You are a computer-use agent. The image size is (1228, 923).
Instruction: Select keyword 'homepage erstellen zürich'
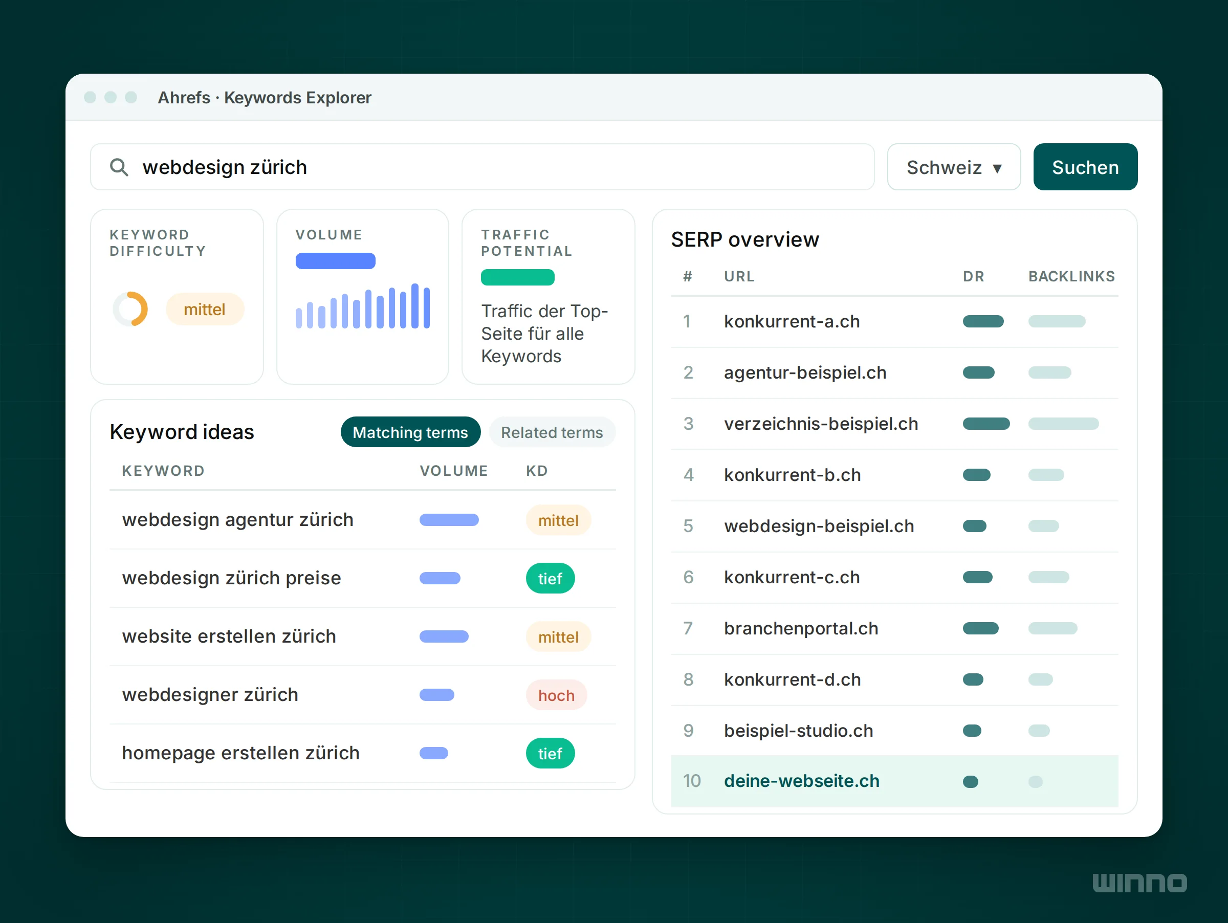point(240,753)
